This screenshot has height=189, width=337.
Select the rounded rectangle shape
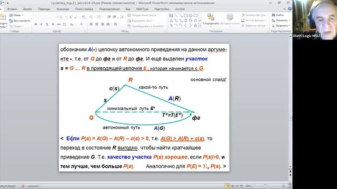195,16
